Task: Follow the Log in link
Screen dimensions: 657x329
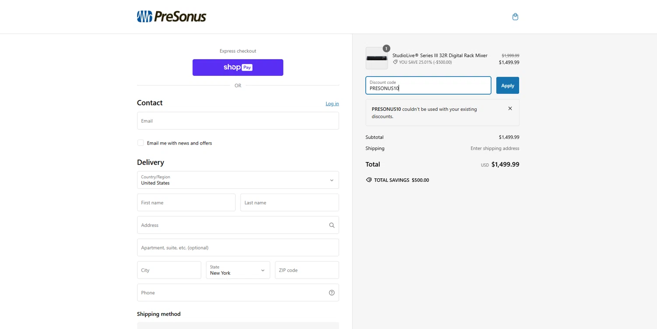Action: click(332, 104)
